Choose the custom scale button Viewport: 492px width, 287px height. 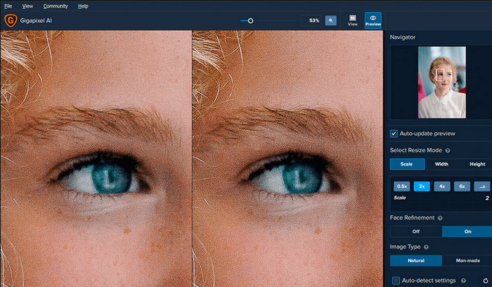482,186
